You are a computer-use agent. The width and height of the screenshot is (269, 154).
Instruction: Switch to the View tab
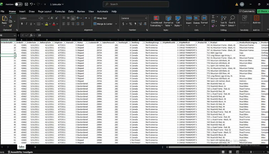[91, 11]
